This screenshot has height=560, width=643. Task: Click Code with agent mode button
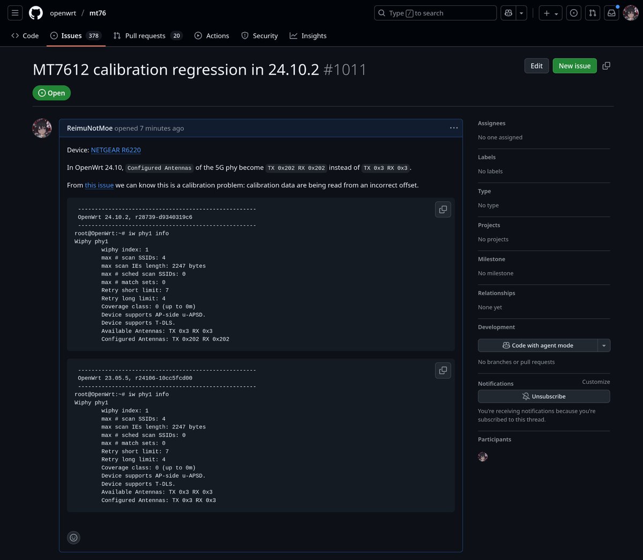pos(537,346)
